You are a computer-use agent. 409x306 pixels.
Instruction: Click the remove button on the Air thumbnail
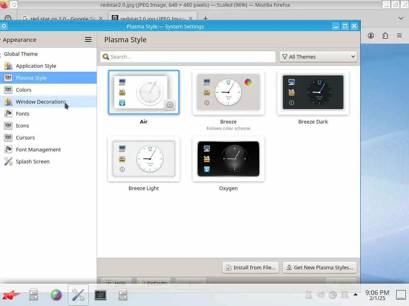coord(169,105)
